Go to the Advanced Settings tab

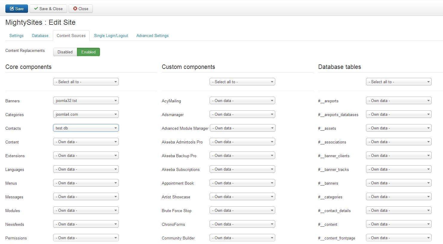pyautogui.click(x=153, y=35)
